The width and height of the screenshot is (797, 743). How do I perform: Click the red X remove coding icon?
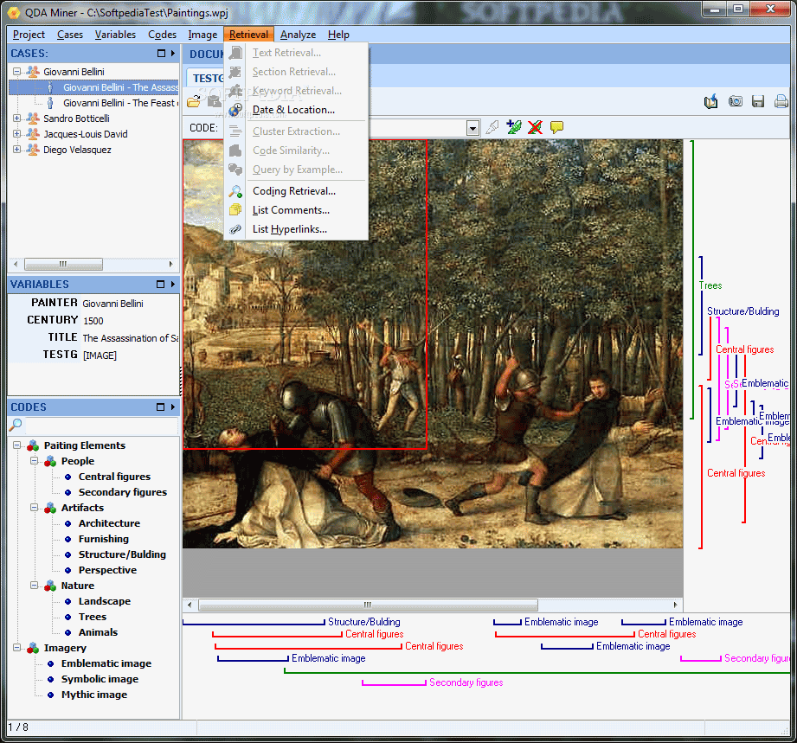click(535, 127)
